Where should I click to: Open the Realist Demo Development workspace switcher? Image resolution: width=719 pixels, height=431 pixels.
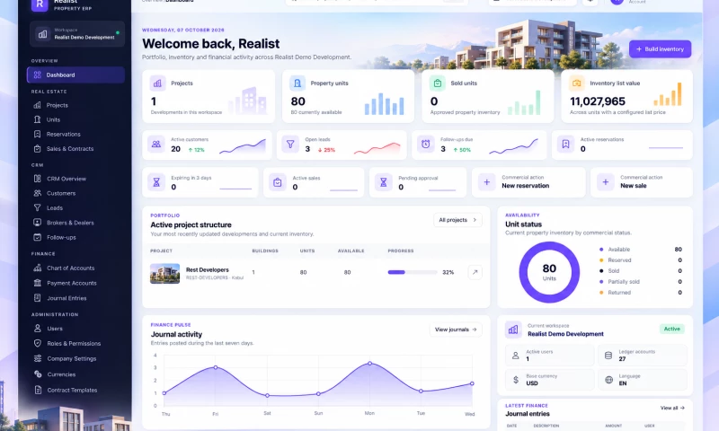[x=77, y=34]
